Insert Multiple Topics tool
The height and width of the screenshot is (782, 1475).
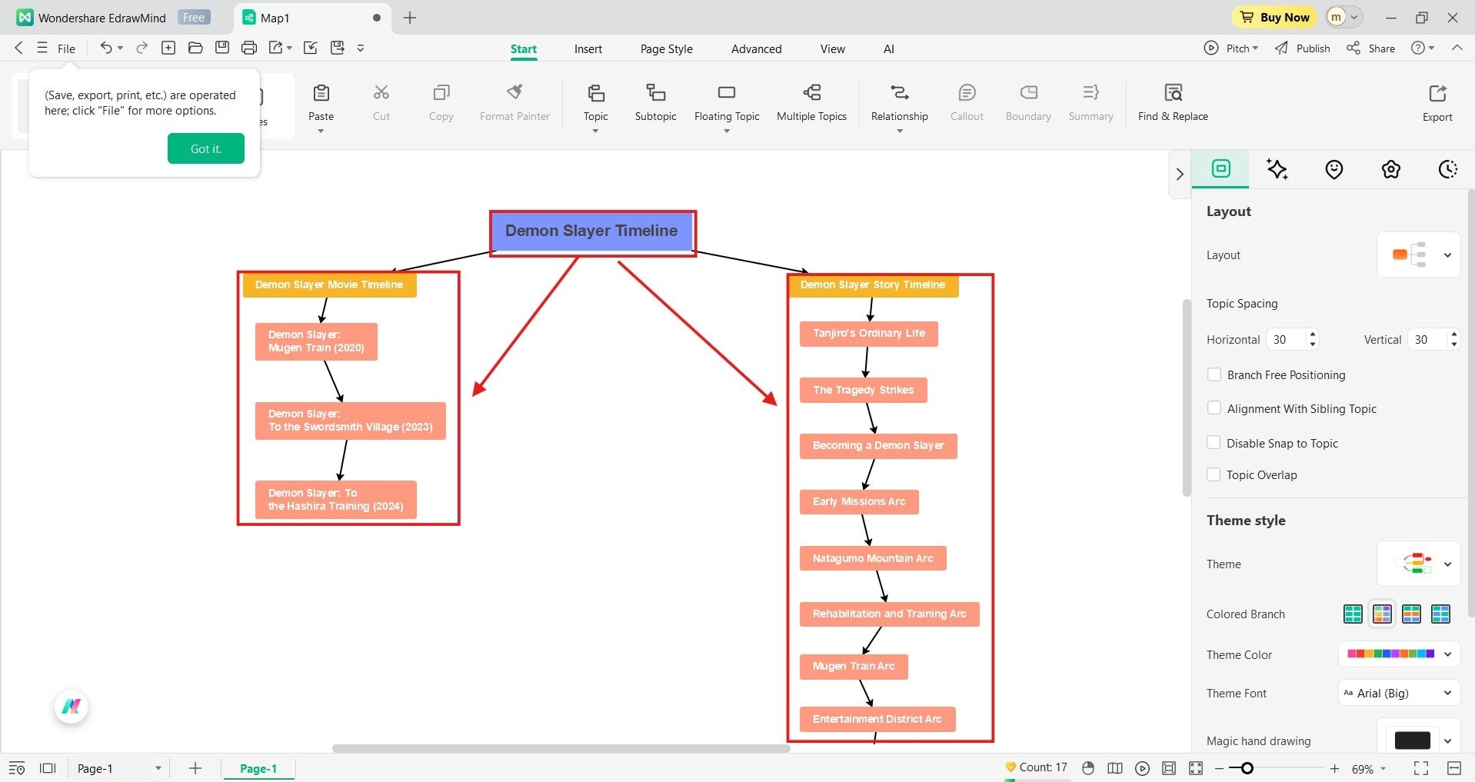coord(811,103)
